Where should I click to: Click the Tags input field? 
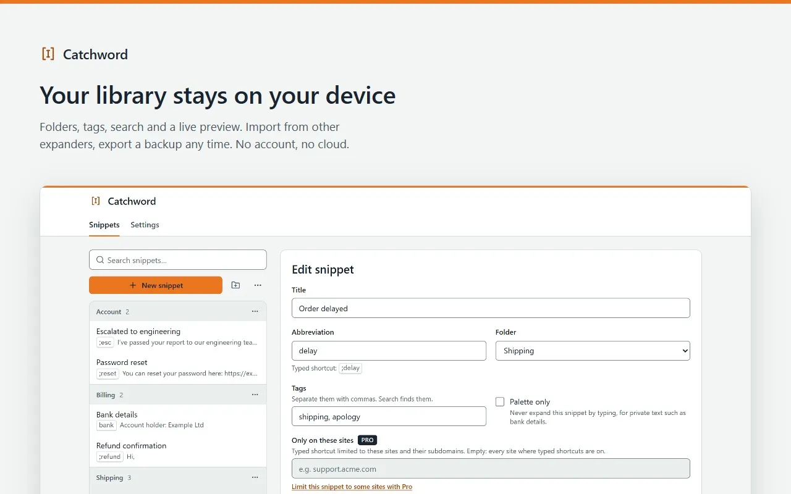click(389, 416)
